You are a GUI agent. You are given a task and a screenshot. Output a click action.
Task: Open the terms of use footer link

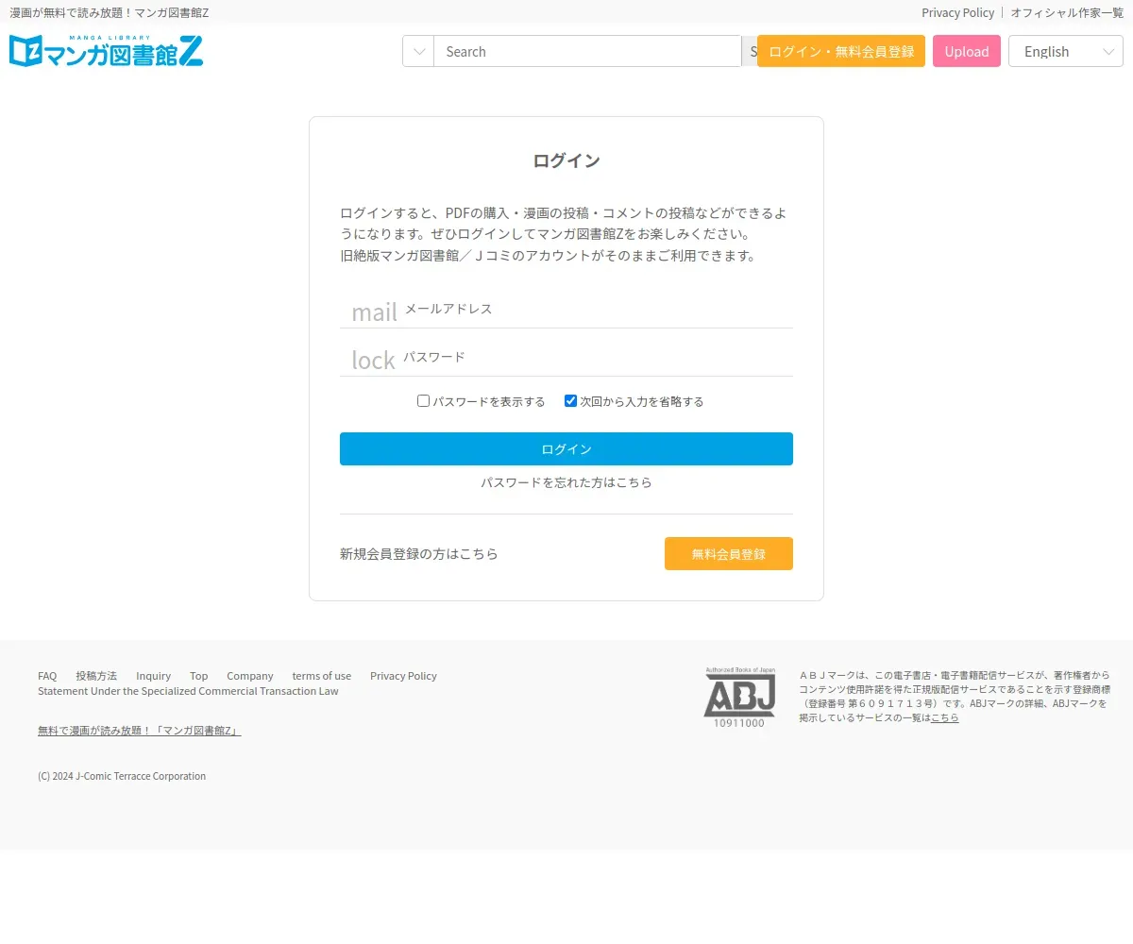pyautogui.click(x=322, y=676)
